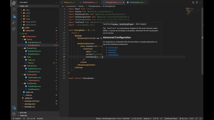Click Quokka in status bar
This screenshot has width=214, height=120.
(x=40, y=119)
